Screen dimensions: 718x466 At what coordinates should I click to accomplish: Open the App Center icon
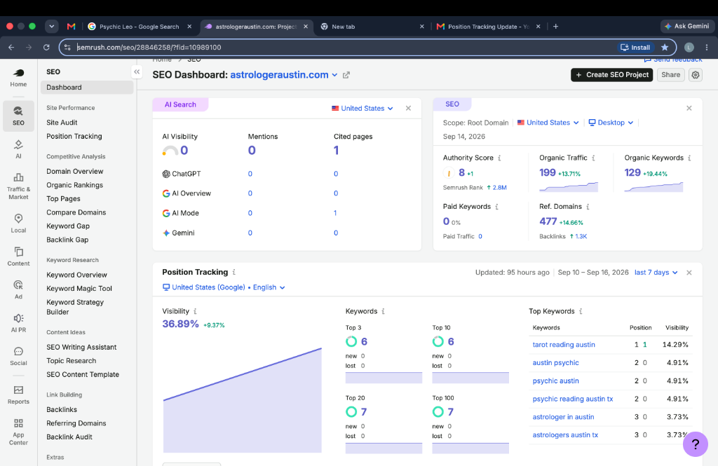[x=18, y=432]
